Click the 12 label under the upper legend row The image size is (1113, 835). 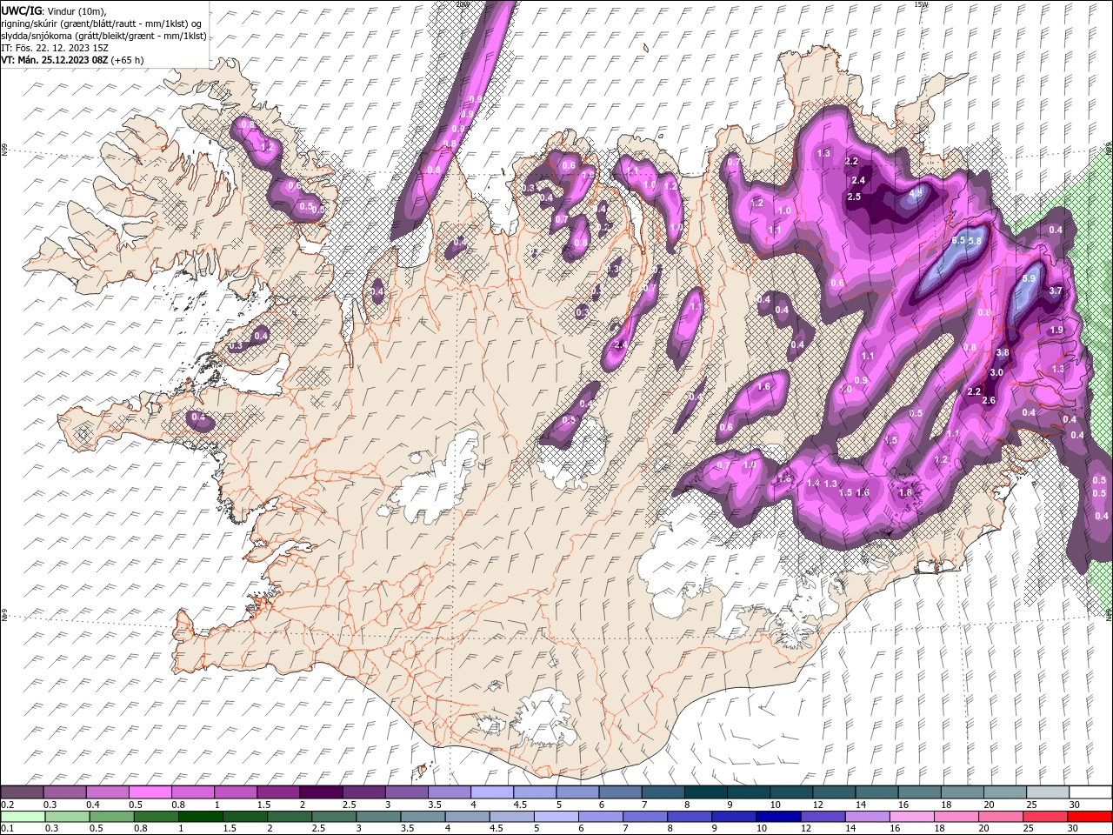point(818,805)
